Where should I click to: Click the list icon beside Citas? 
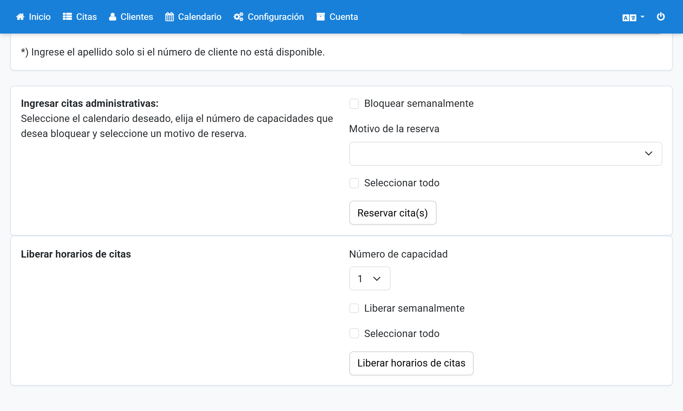[x=67, y=17]
